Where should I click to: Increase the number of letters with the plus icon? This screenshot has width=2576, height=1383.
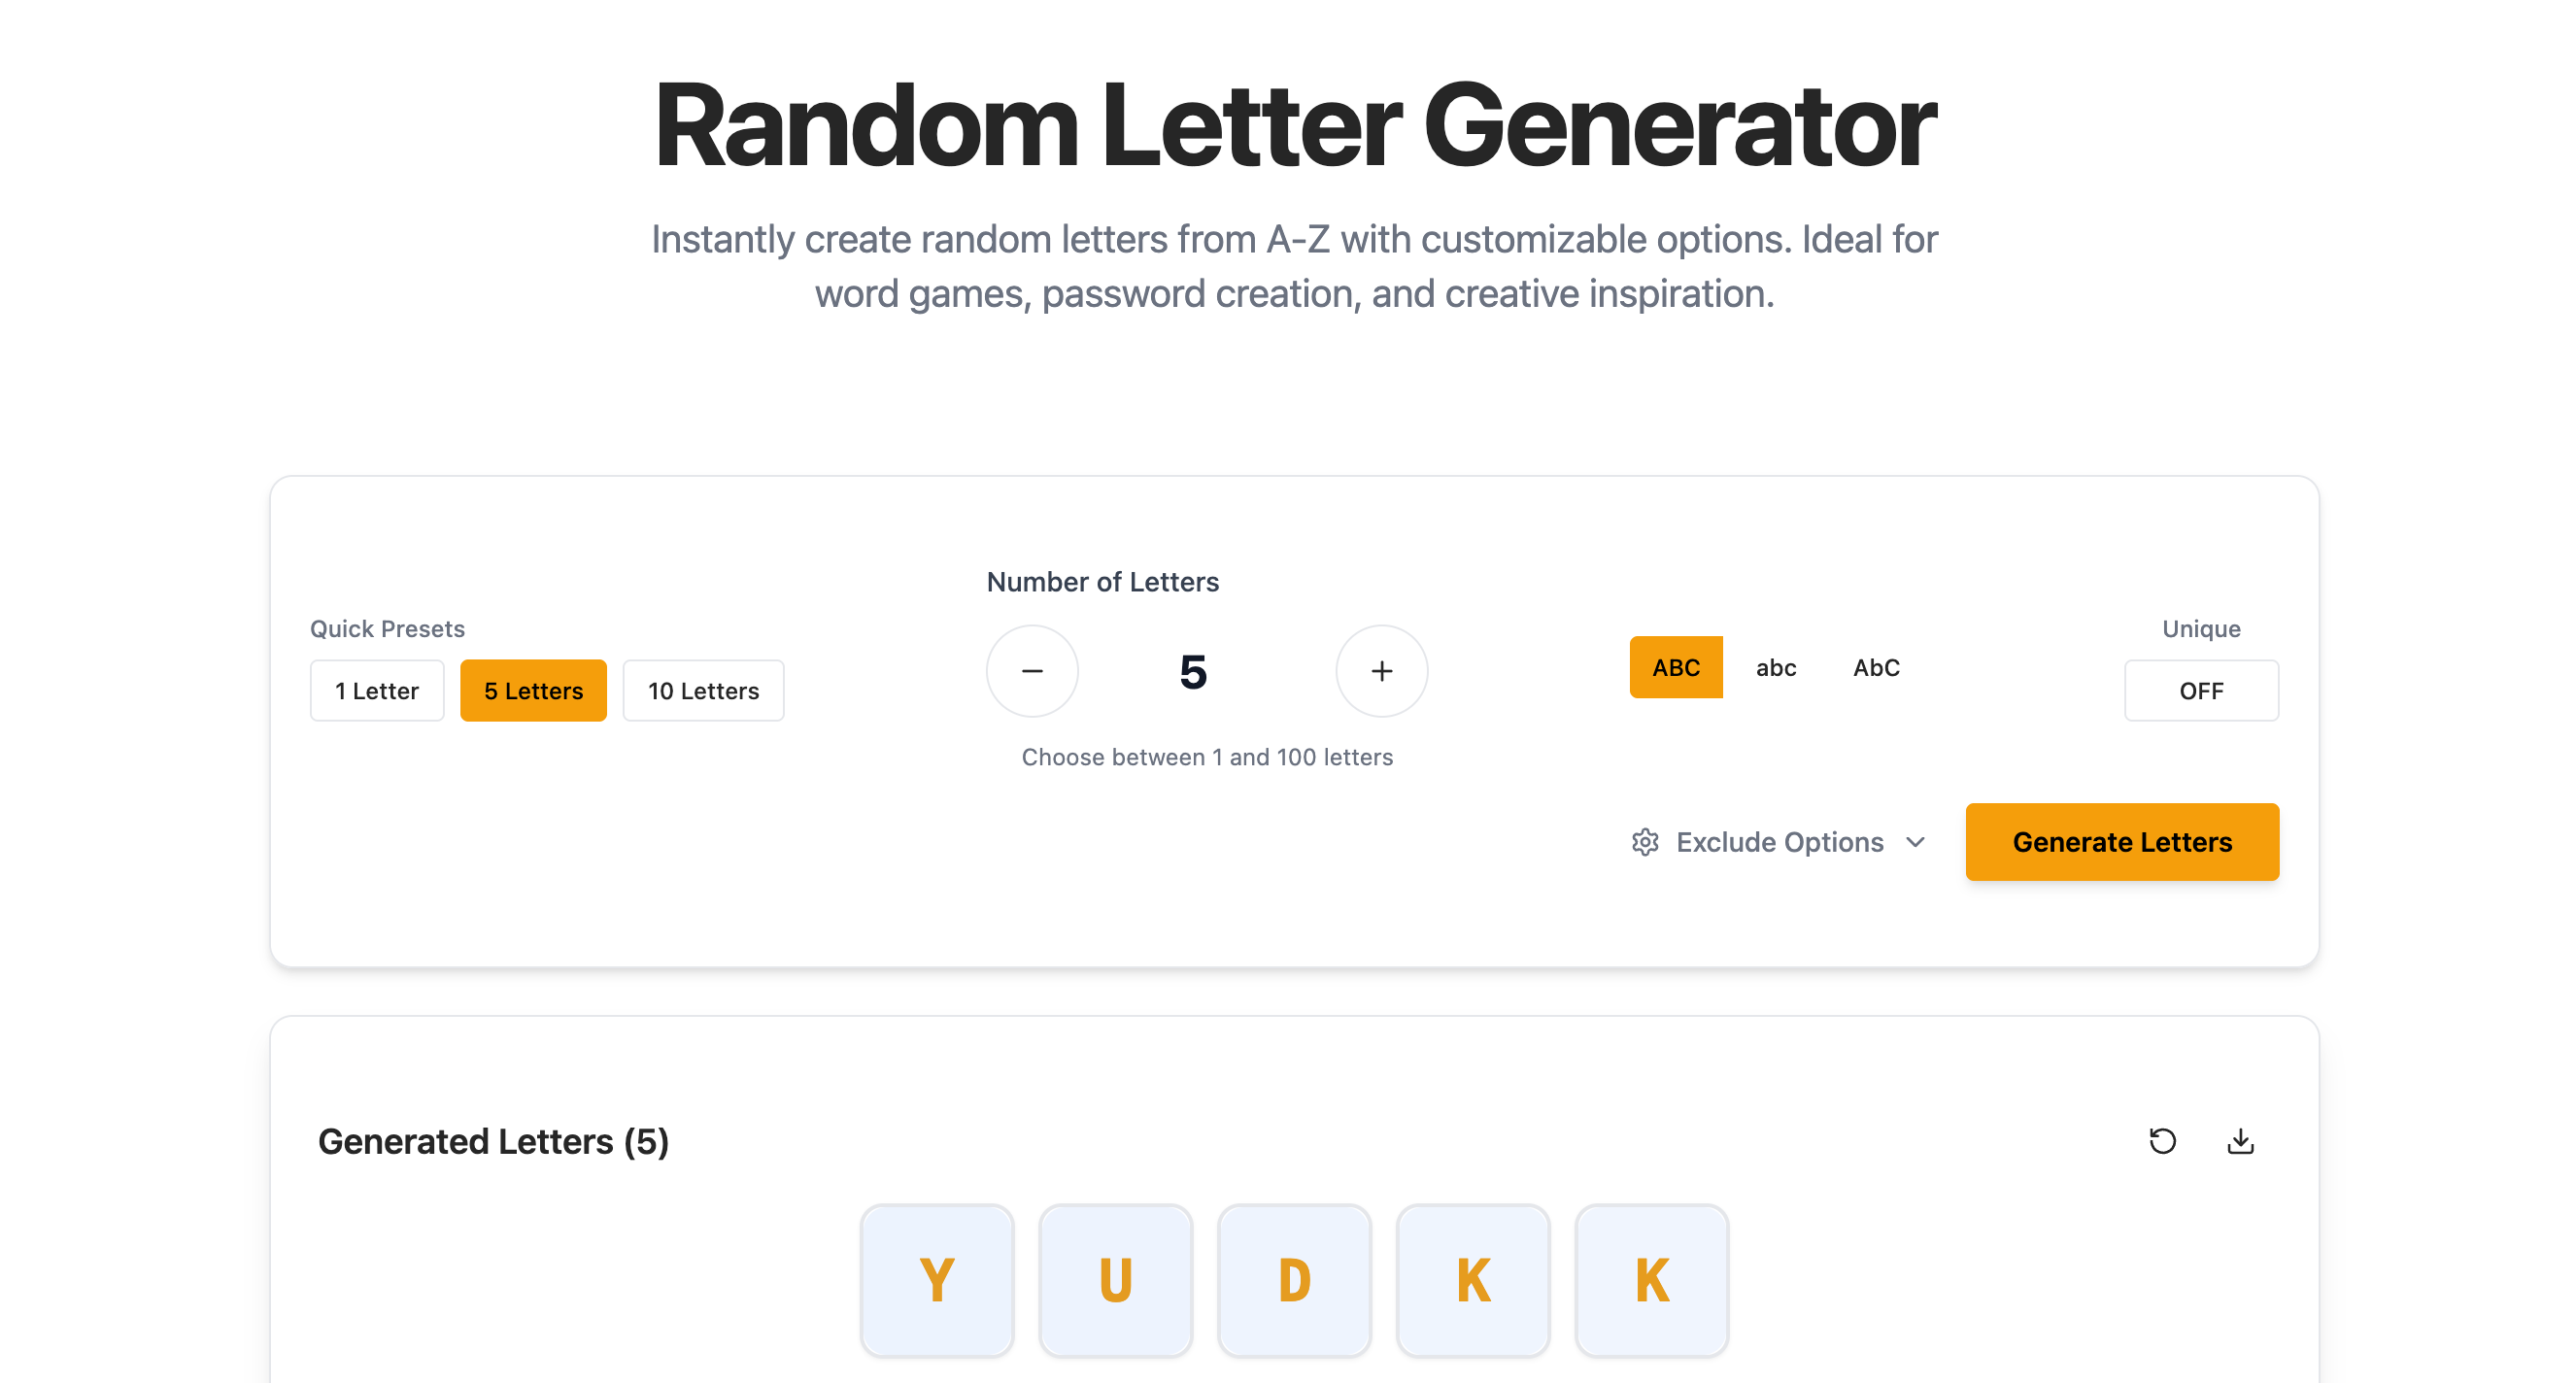pos(1381,671)
